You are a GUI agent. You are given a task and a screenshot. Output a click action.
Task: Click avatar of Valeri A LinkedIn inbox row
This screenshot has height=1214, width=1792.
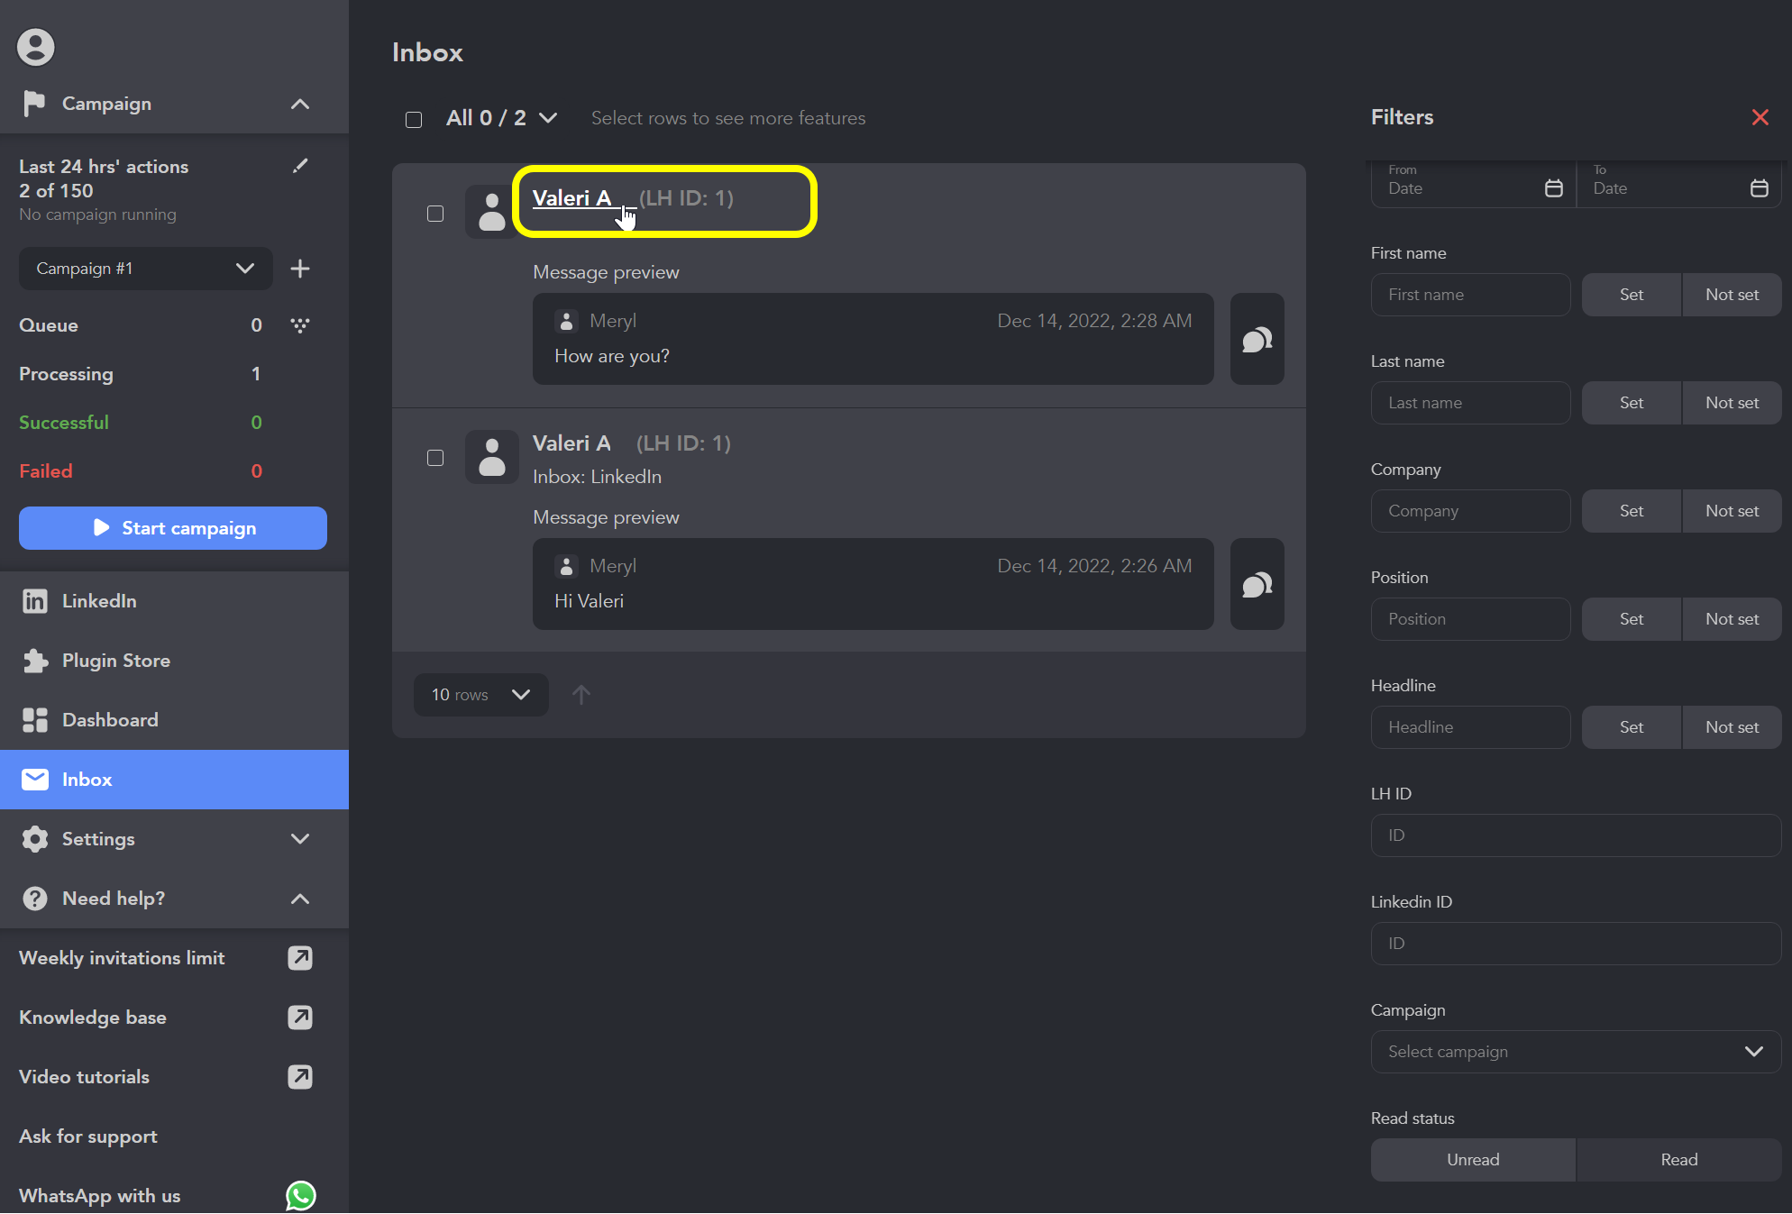(x=491, y=457)
